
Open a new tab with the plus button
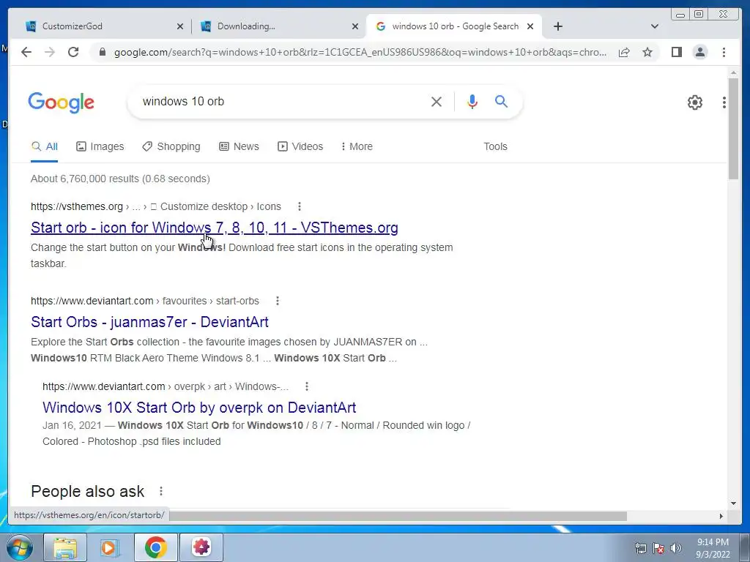[x=557, y=26]
